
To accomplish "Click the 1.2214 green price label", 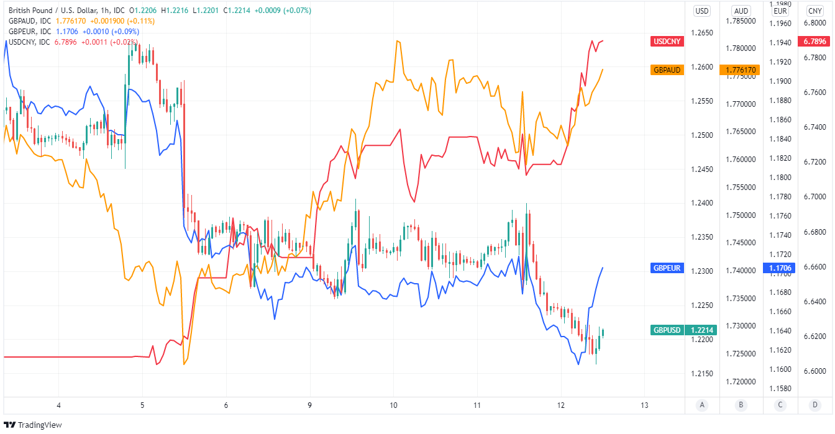I will (702, 330).
